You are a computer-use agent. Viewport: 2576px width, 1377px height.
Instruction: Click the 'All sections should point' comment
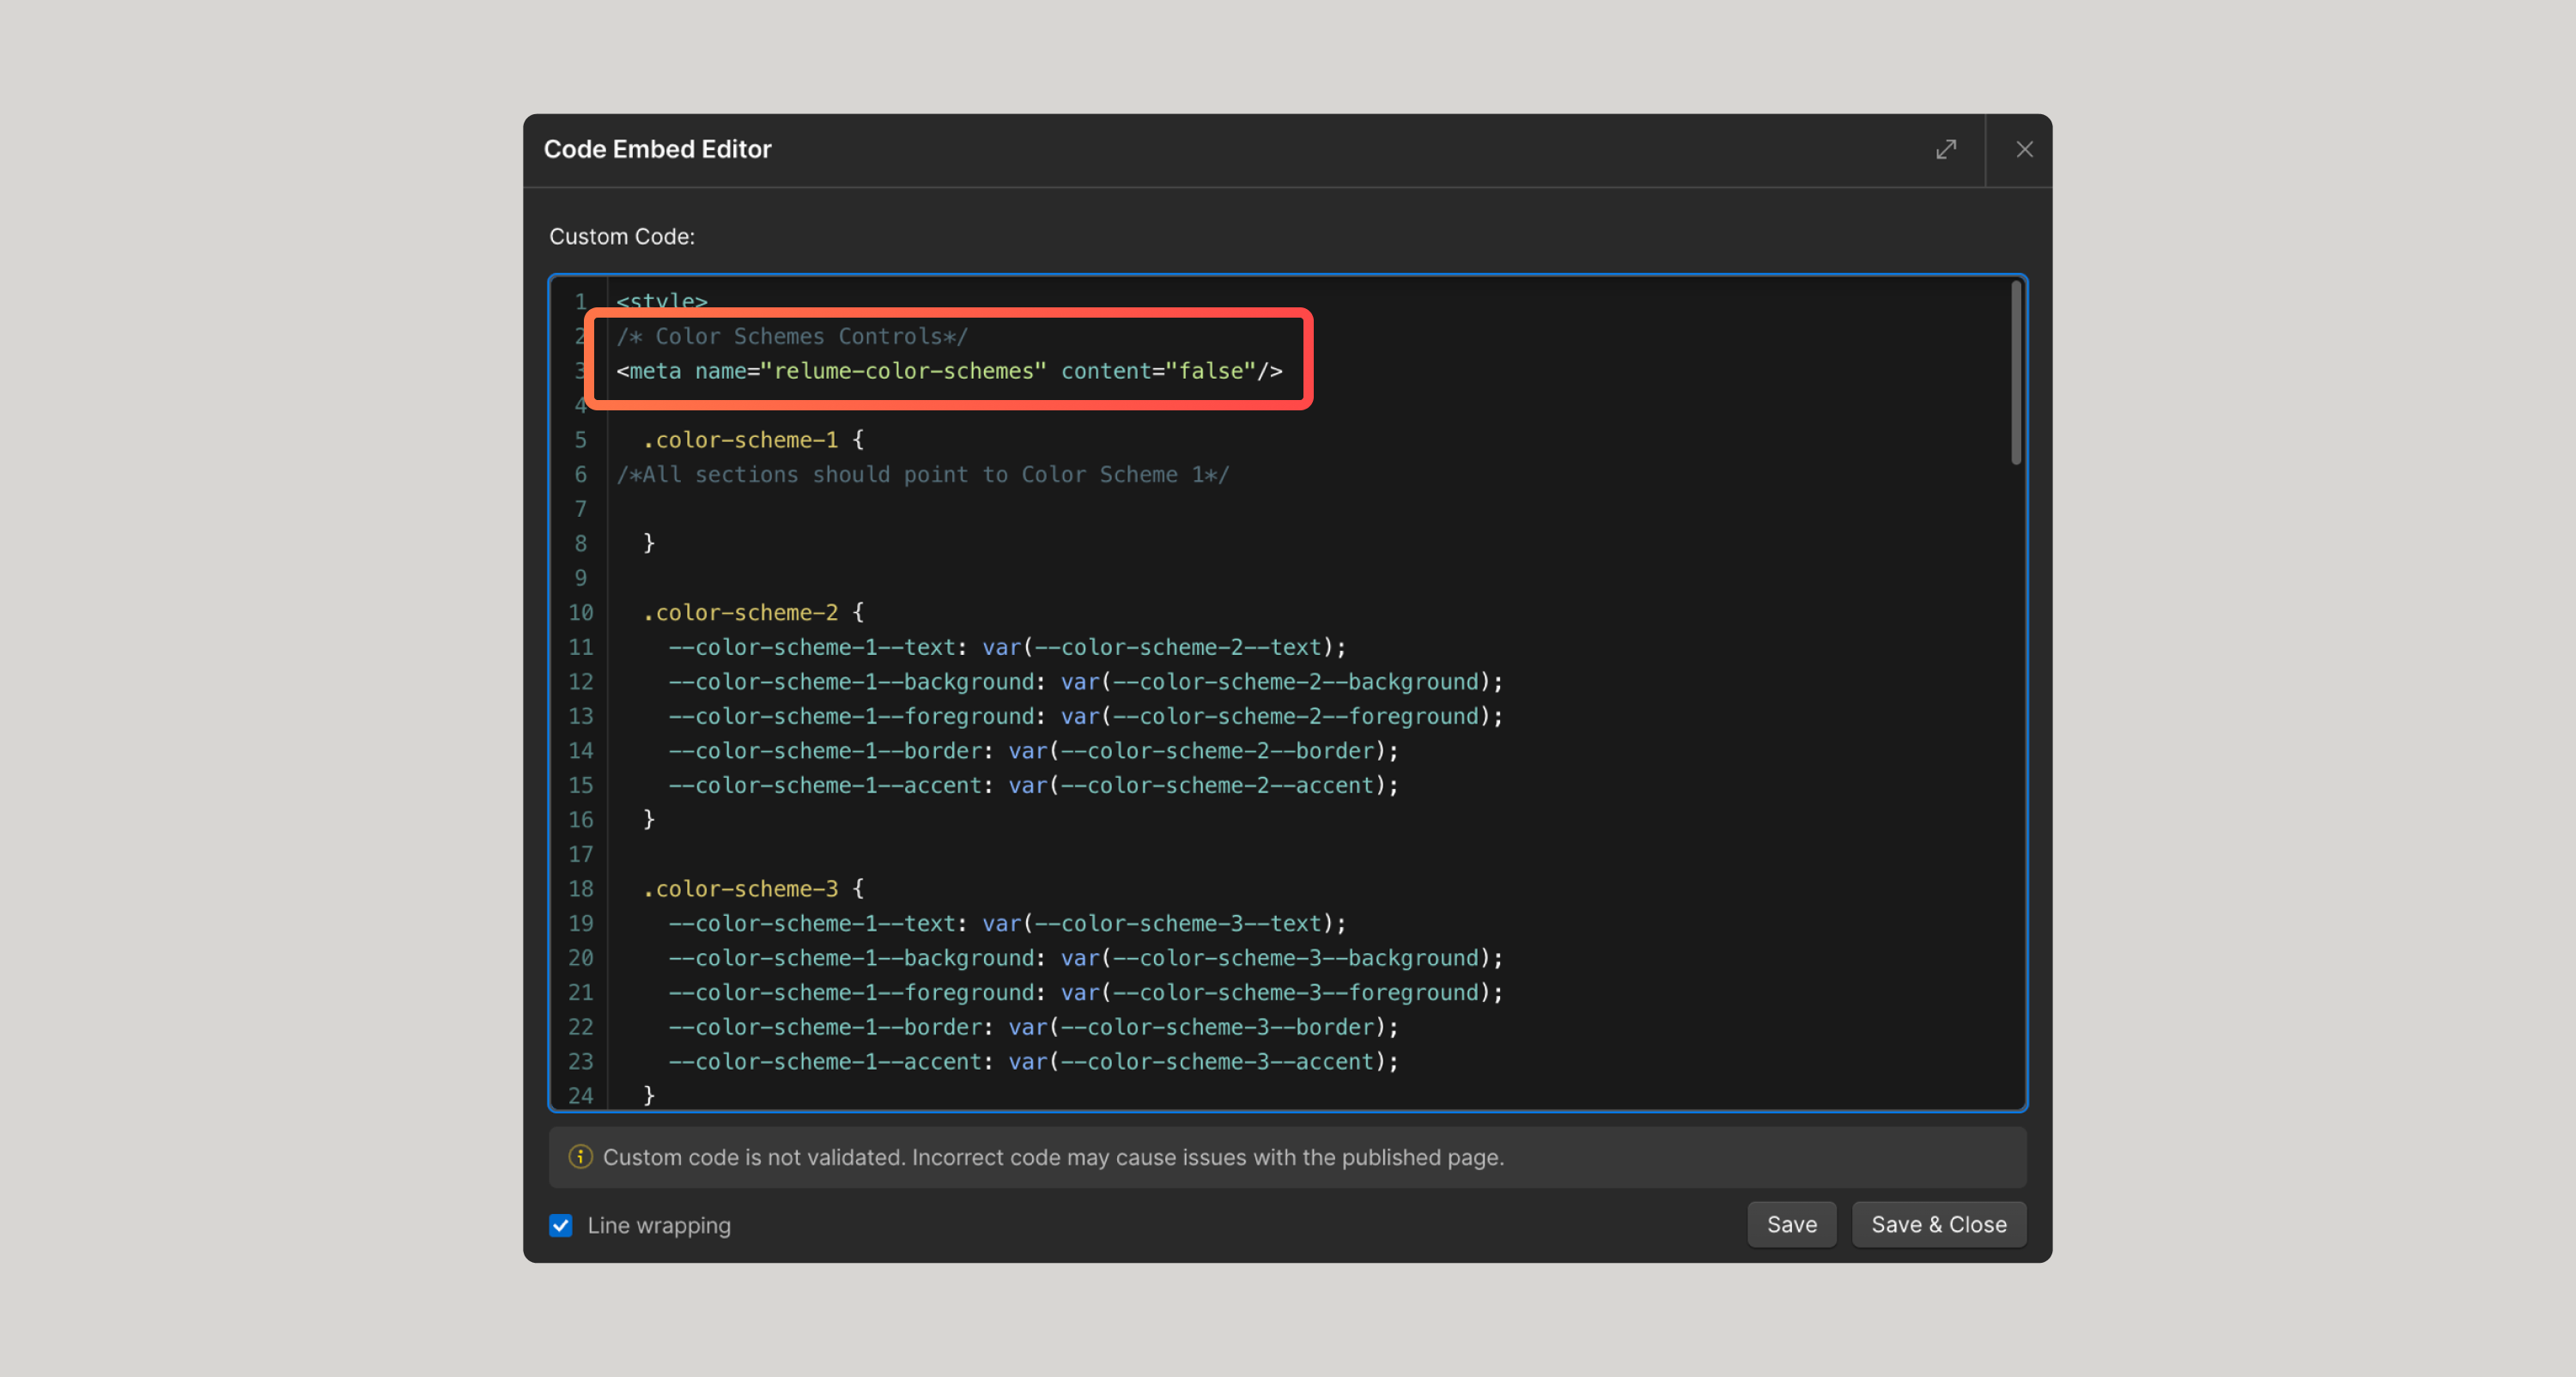922,474
